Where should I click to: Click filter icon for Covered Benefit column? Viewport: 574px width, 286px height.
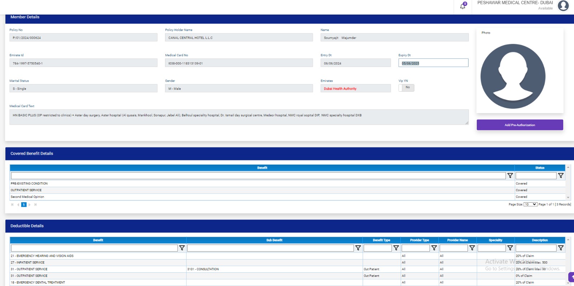(x=510, y=176)
